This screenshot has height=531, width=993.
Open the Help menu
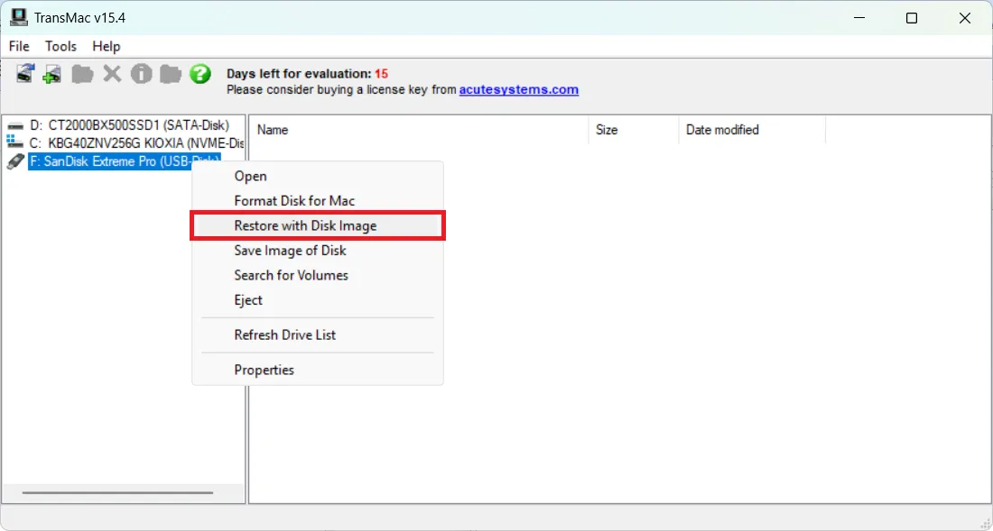107,46
